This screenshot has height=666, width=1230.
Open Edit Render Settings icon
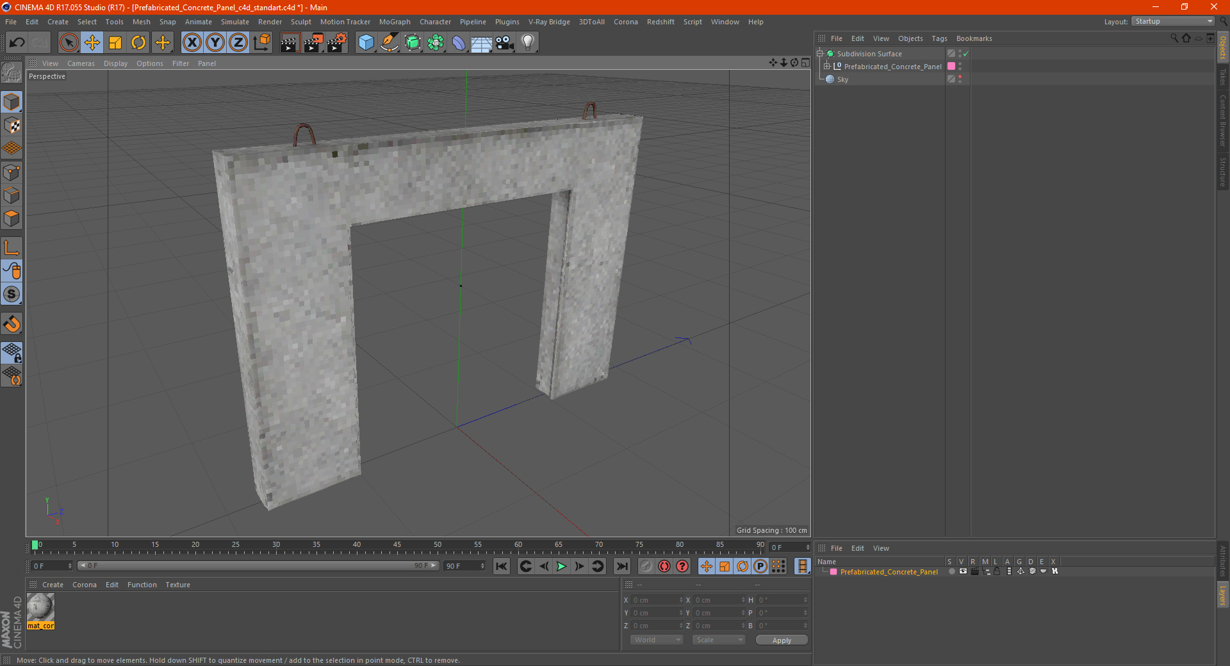click(337, 43)
